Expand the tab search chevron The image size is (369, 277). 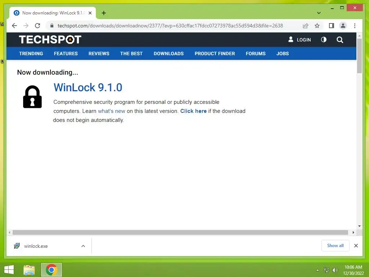[x=319, y=13]
